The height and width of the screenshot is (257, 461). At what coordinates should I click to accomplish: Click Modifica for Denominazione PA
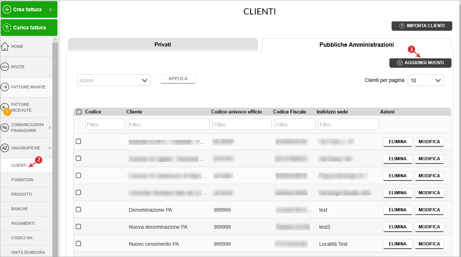(429, 210)
